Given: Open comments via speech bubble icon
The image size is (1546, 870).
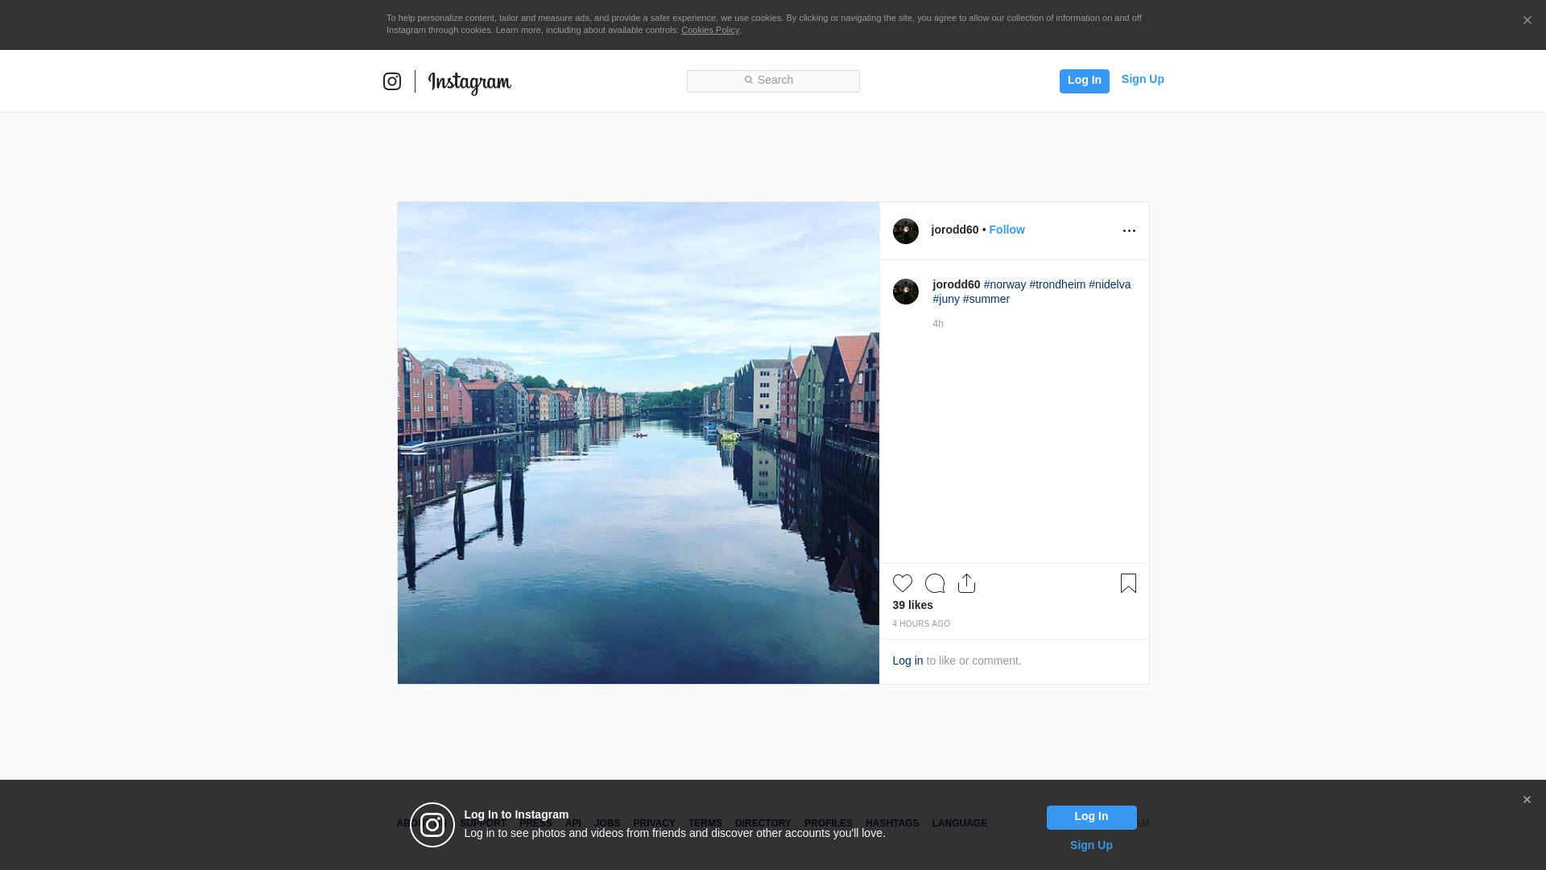Looking at the screenshot, I should (x=935, y=583).
